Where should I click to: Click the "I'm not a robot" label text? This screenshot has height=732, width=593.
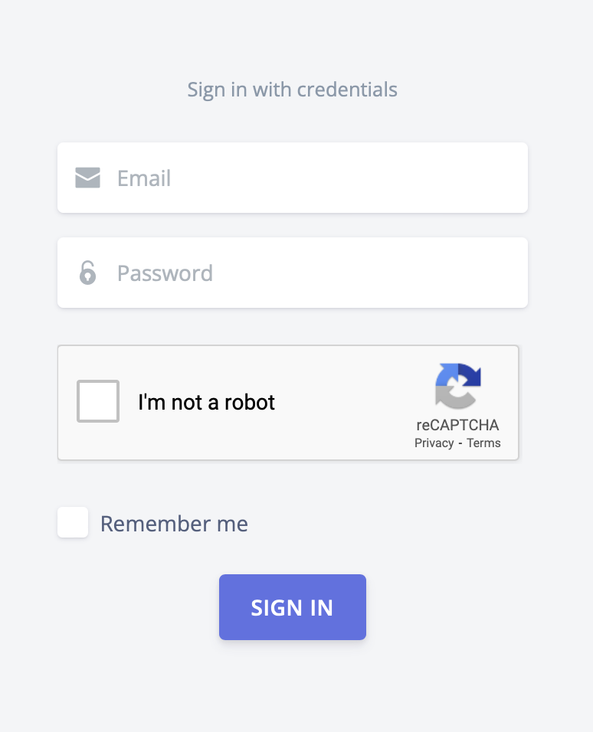click(206, 402)
